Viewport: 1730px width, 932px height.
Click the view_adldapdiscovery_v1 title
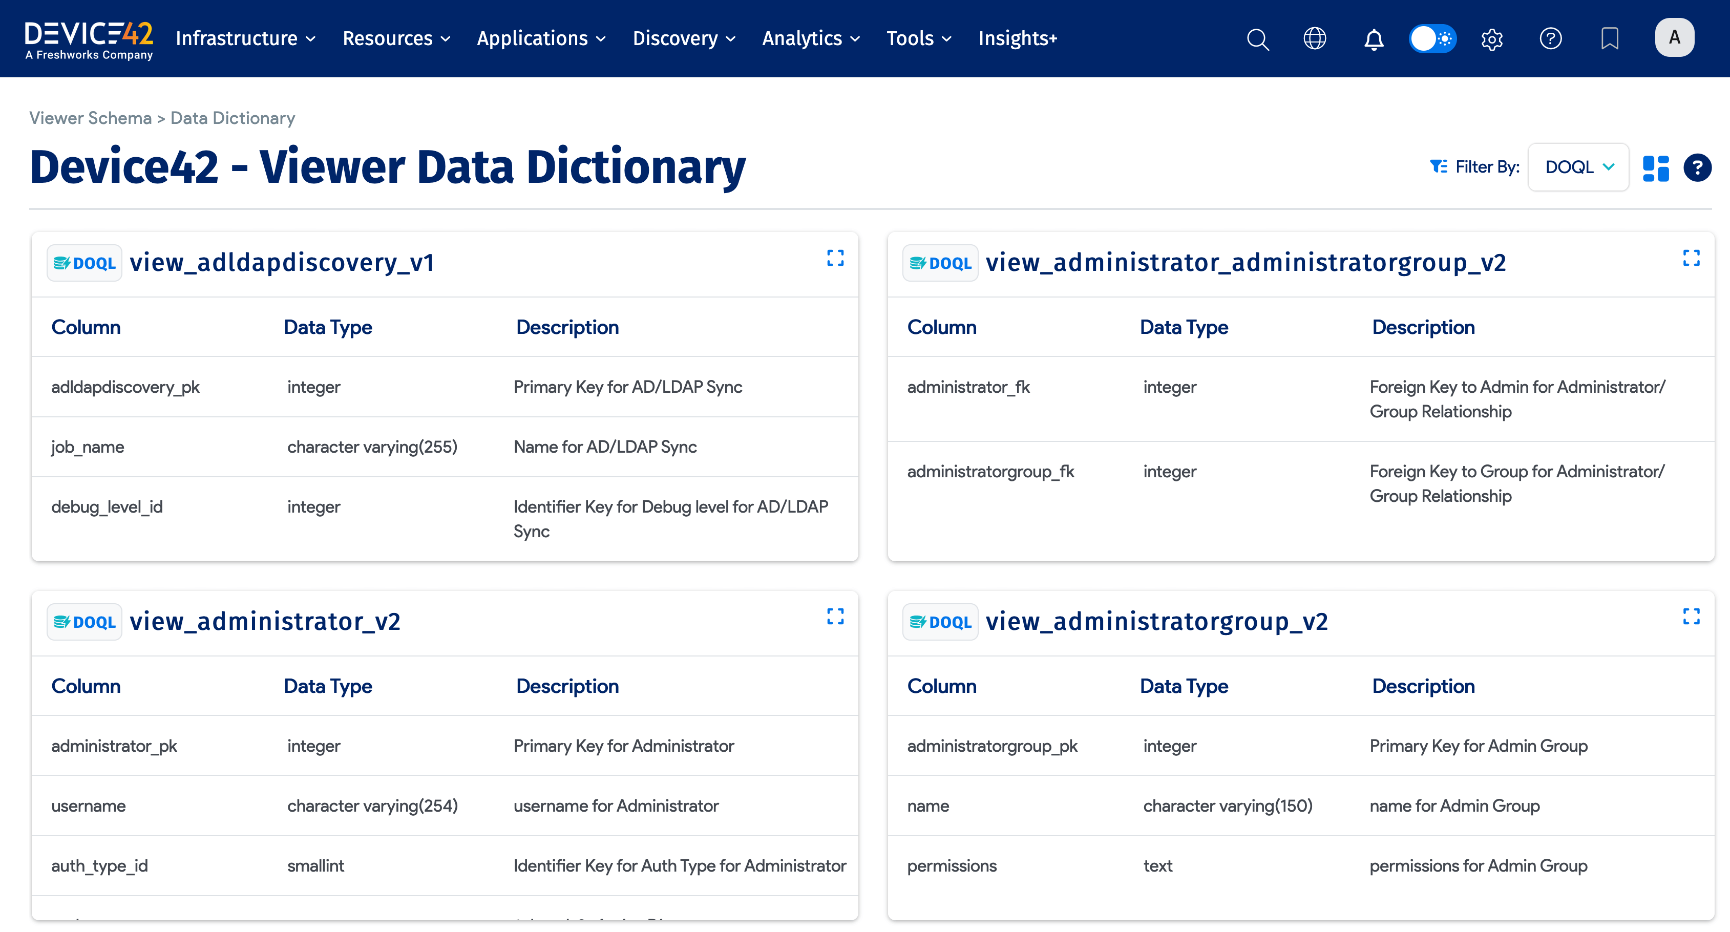click(281, 263)
